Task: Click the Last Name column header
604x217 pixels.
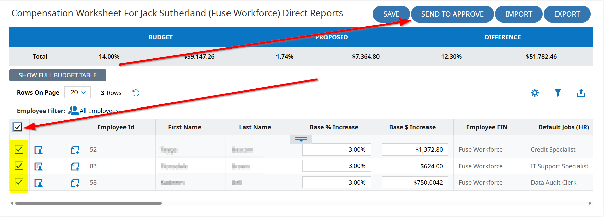Action: point(255,127)
